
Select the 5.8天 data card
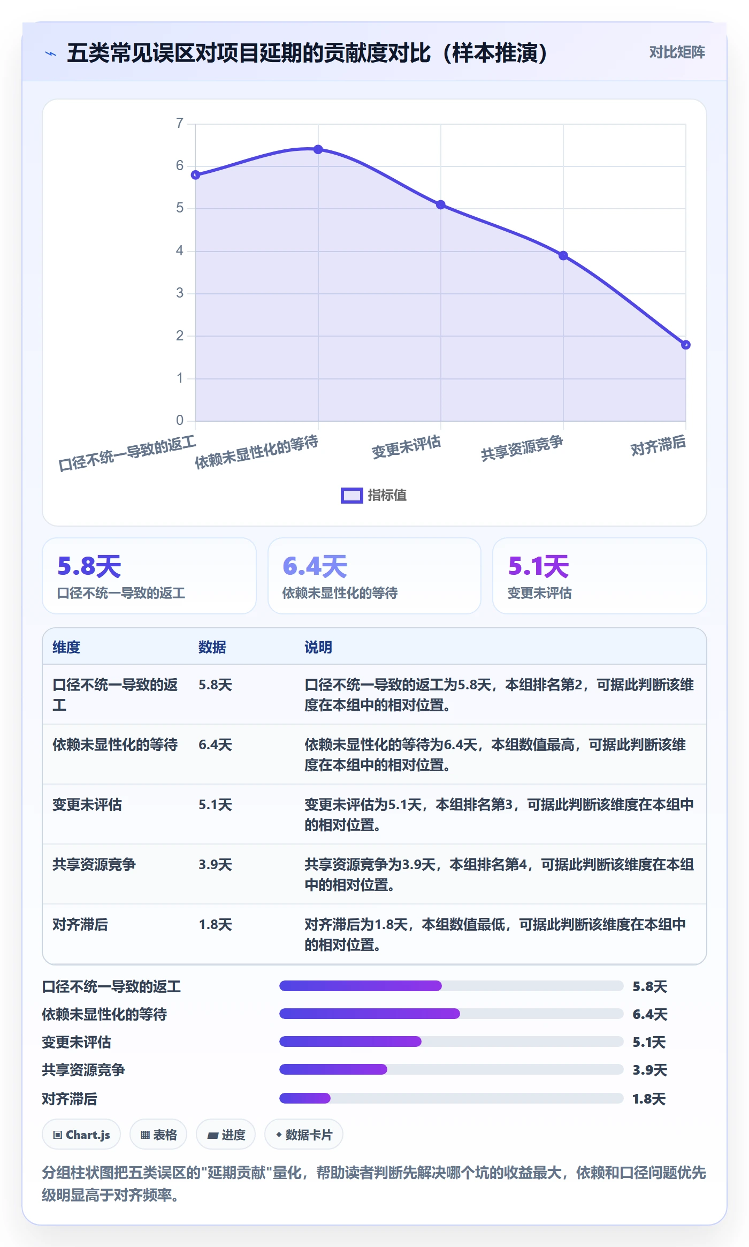point(149,576)
